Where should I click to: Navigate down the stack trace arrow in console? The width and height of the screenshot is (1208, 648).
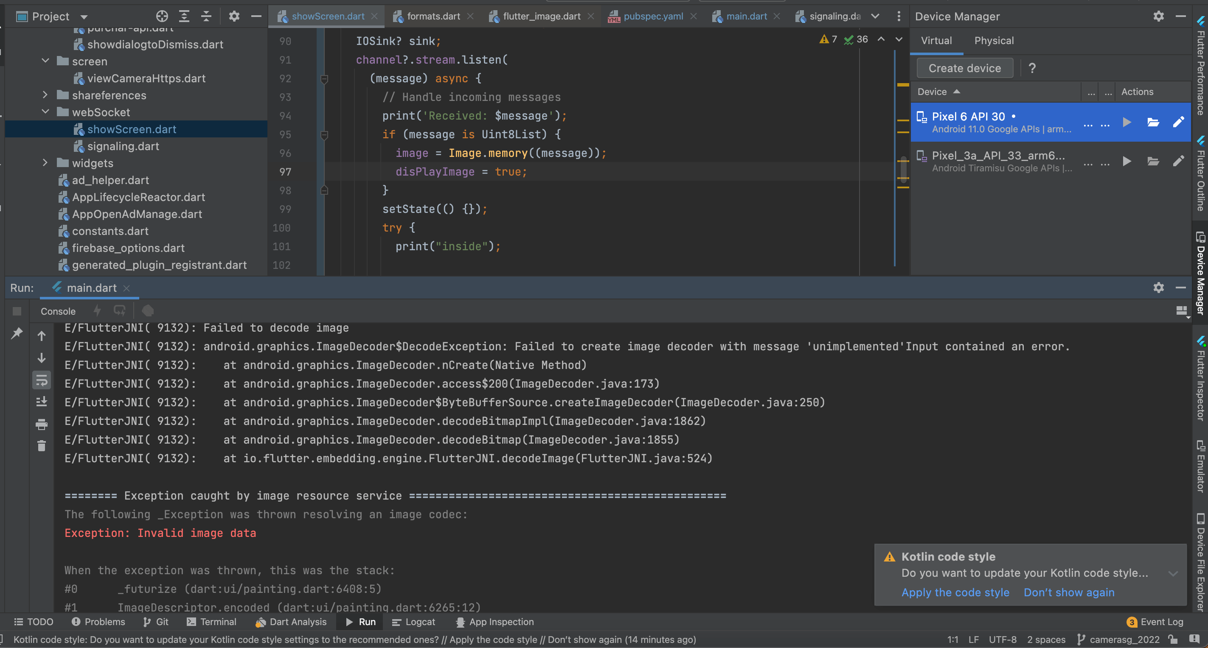41,358
